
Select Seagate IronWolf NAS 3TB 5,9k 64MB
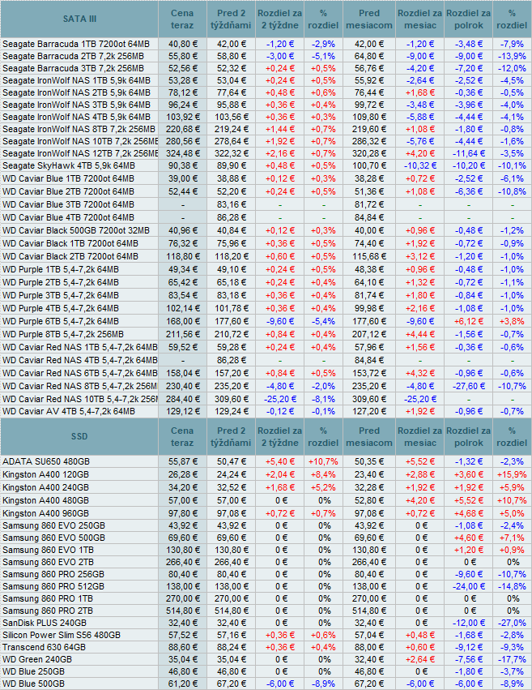pos(76,105)
